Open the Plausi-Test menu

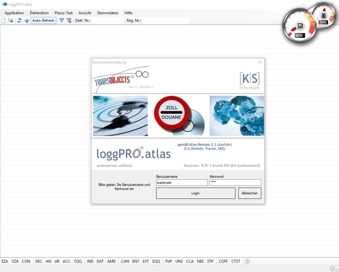(x=64, y=13)
